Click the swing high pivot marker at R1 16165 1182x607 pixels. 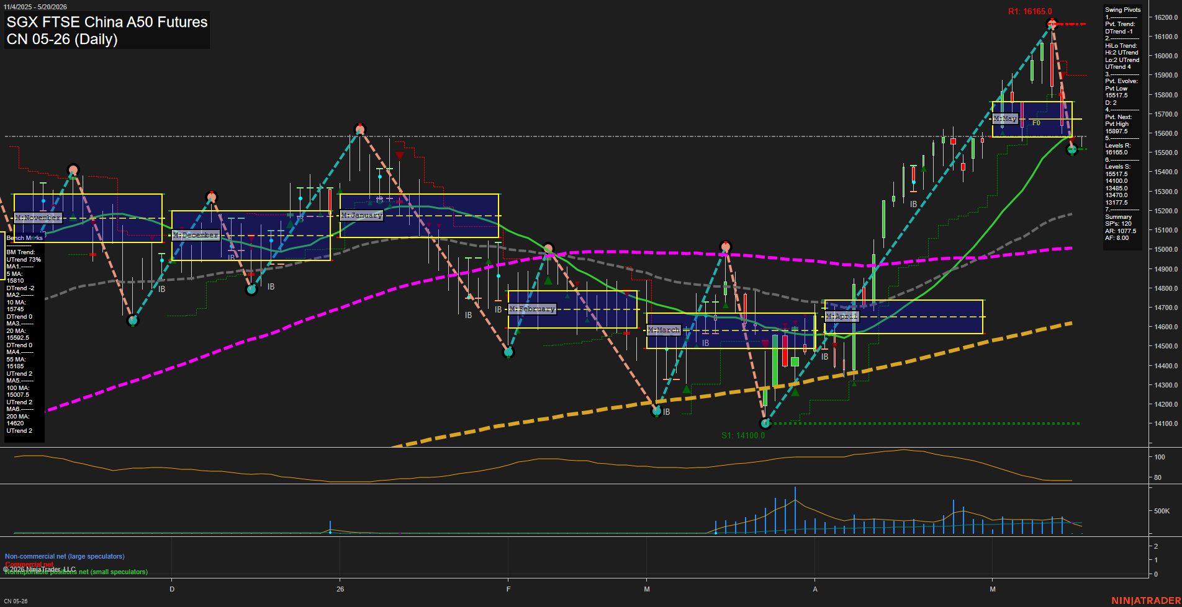pos(1052,24)
